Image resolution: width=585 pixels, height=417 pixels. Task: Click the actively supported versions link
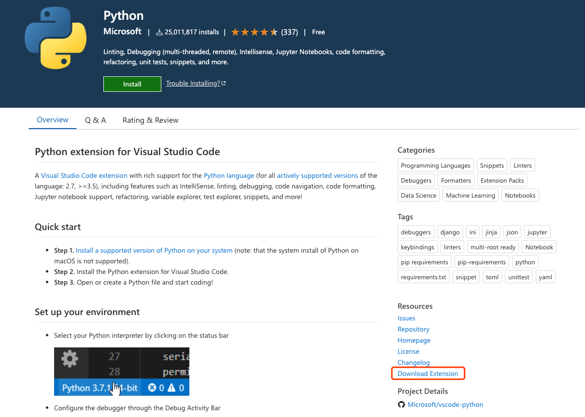coord(316,175)
